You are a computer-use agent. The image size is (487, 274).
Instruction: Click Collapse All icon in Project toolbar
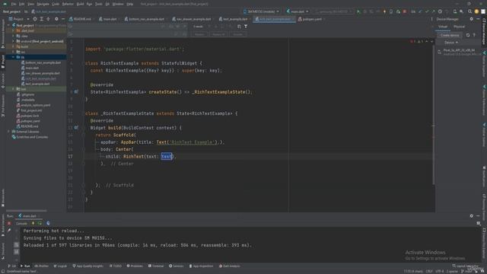[48, 19]
